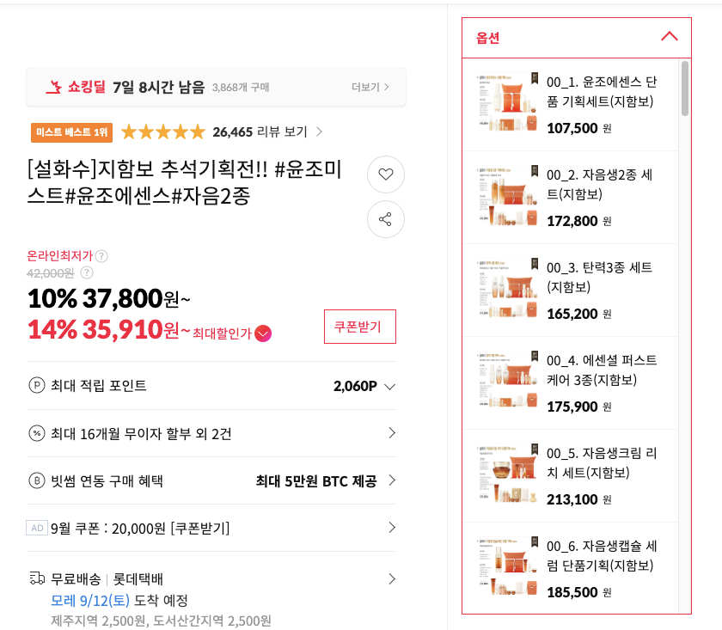Click 모레 9/12(토) arrival date link

click(90, 601)
